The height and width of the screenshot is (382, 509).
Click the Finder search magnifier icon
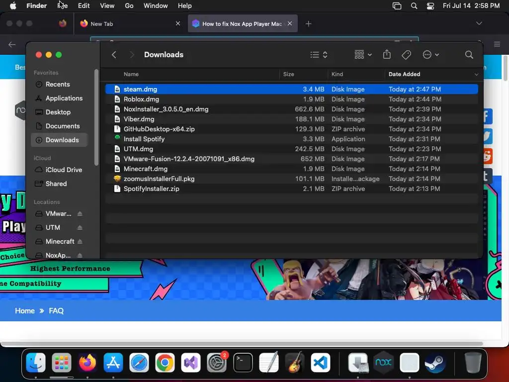click(469, 55)
